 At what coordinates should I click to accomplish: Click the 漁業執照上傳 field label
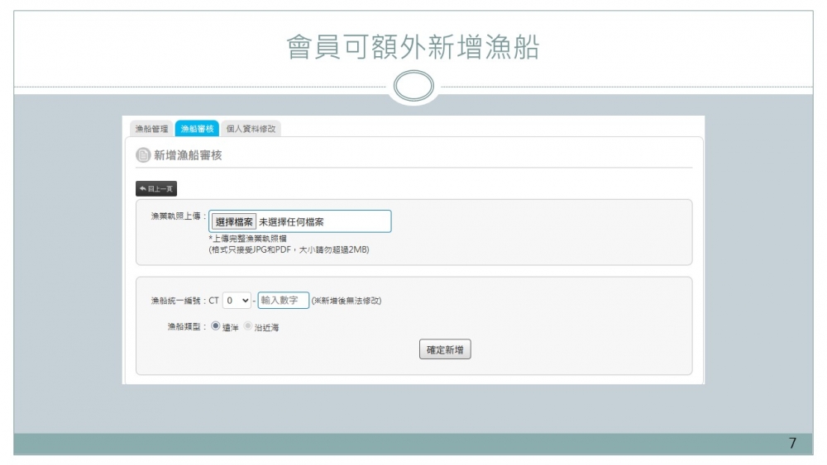pyautogui.click(x=175, y=216)
